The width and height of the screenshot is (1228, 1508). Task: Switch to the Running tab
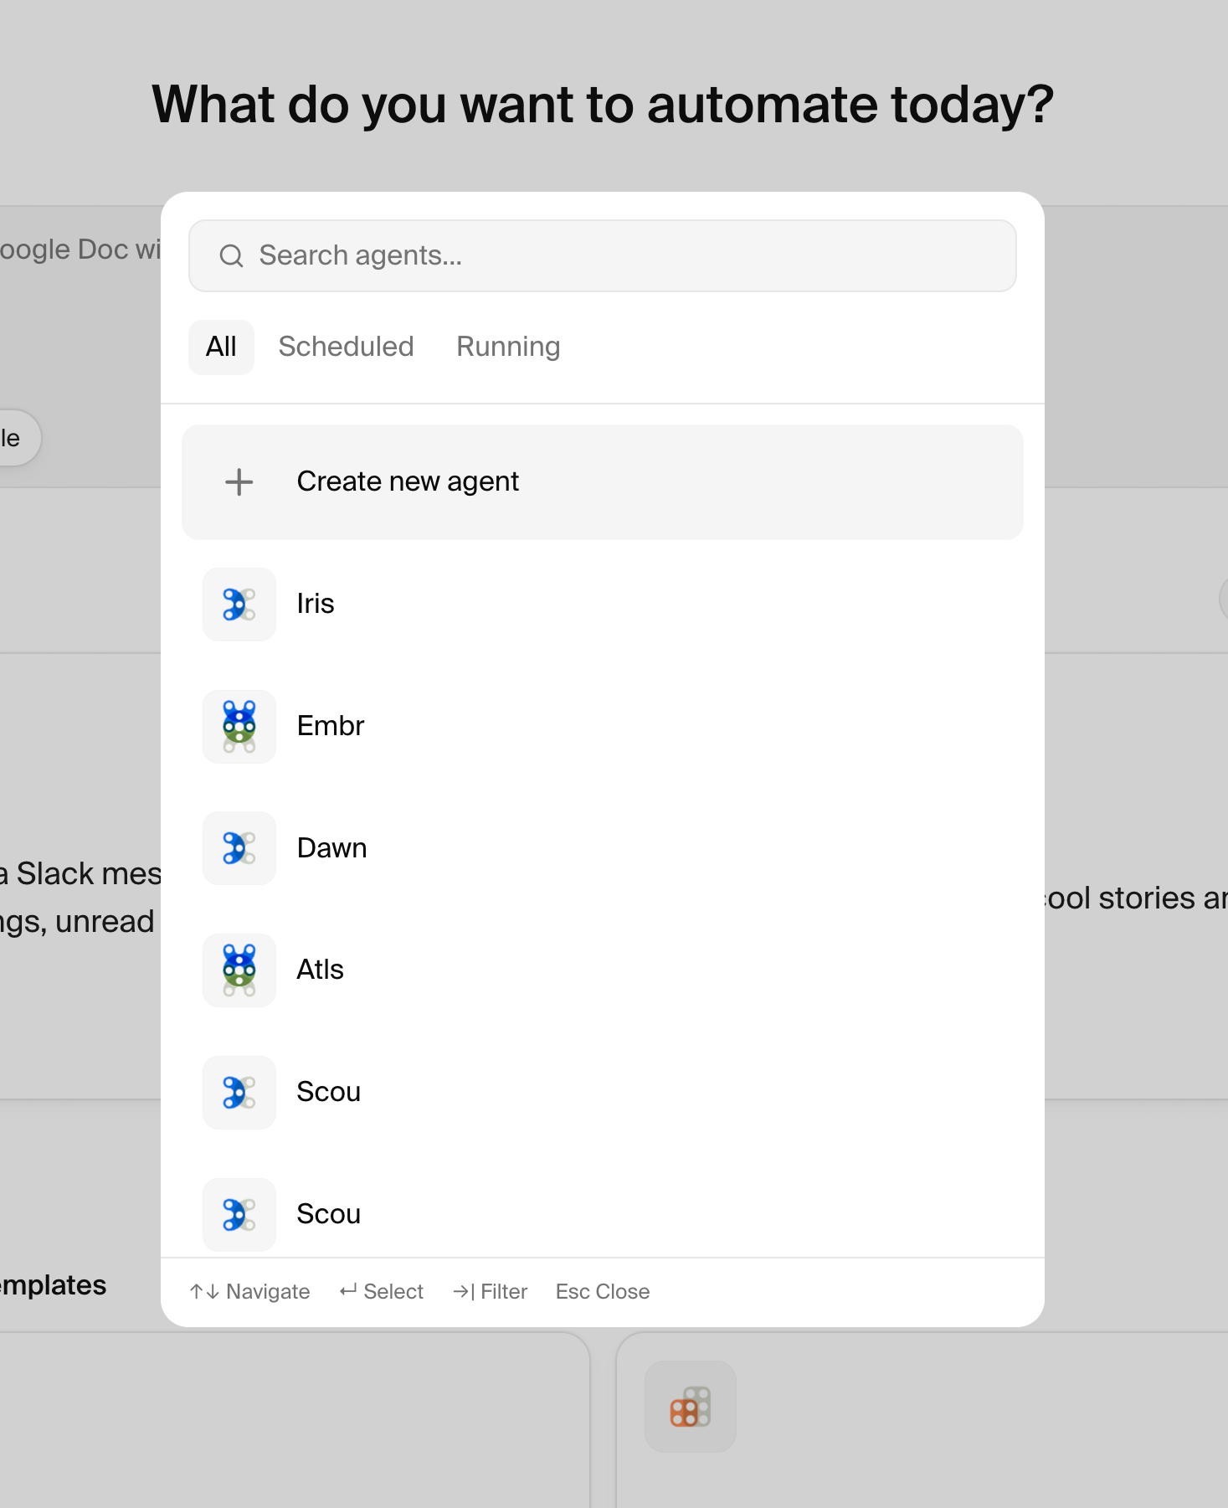pos(508,347)
